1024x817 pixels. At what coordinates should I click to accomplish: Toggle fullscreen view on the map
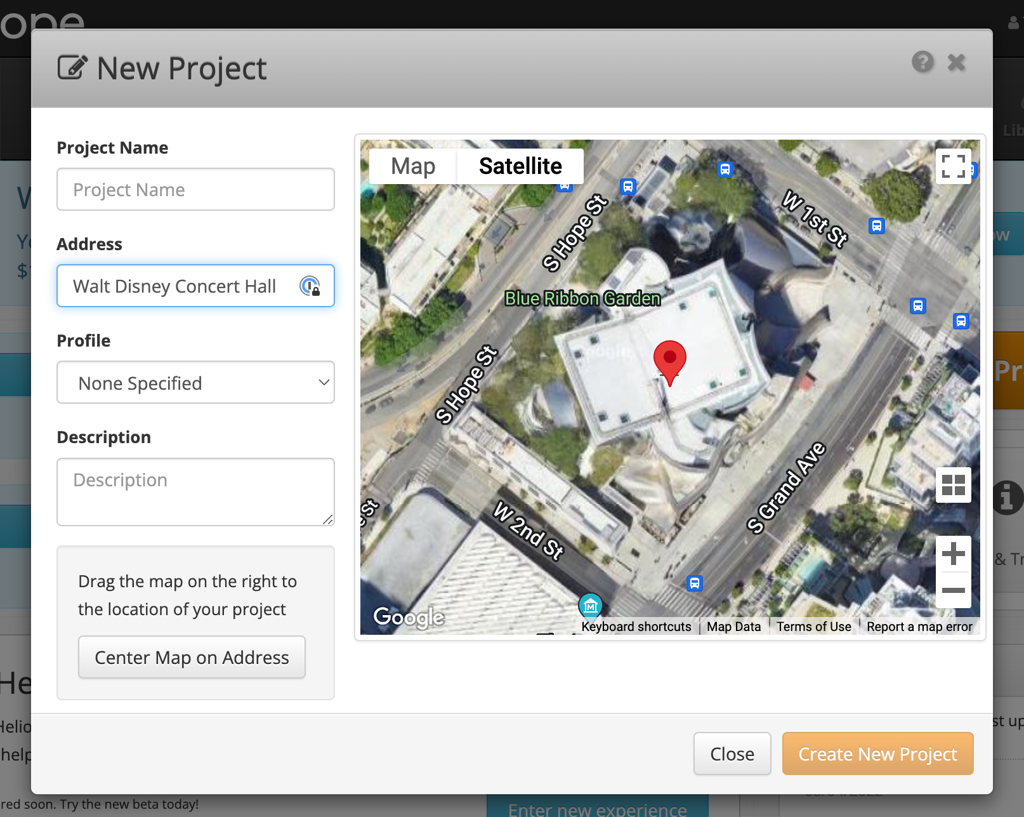(x=953, y=166)
